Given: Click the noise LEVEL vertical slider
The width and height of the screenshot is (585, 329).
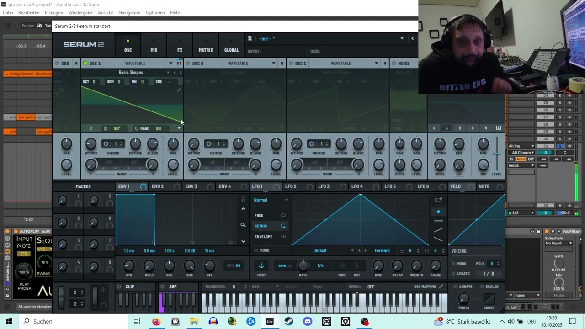Looking at the screenshot, I should pos(496,154).
